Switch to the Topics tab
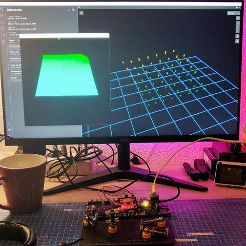246x246 pixels. 11,40
